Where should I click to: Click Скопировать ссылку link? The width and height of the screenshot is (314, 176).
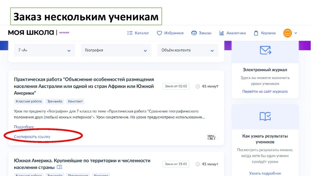[x=32, y=136]
